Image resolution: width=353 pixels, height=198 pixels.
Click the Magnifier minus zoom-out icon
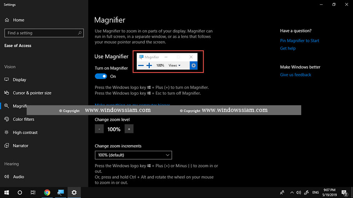point(141,65)
